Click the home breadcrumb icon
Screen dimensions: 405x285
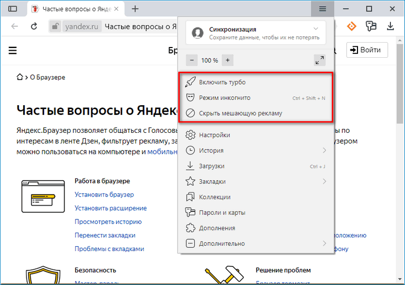point(19,77)
